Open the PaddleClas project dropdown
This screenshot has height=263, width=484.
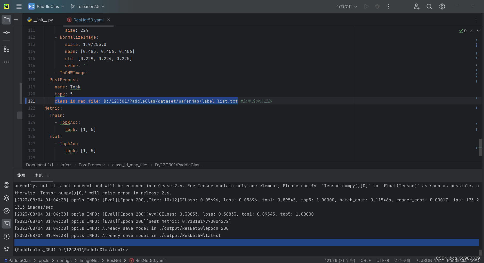(x=46, y=6)
